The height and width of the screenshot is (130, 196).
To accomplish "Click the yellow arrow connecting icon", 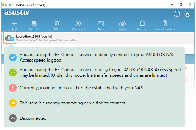I will tap(13, 103).
